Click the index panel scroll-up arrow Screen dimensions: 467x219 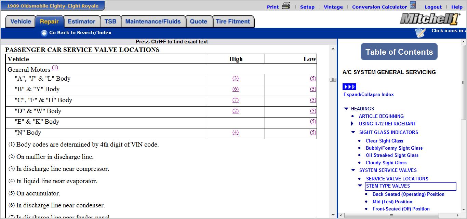(464, 42)
